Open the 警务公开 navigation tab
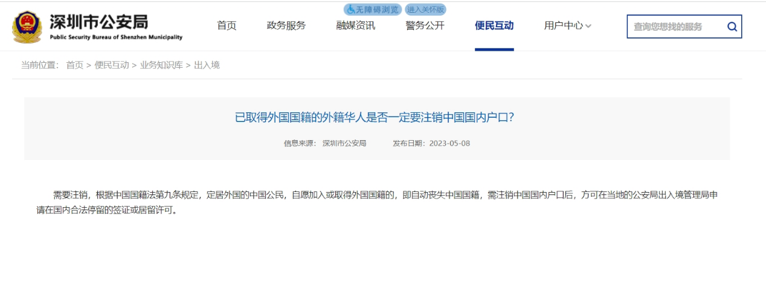766x282 pixels. [425, 25]
